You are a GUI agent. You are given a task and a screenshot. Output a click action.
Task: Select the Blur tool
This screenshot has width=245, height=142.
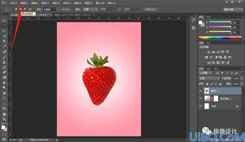pyautogui.click(x=4, y=82)
